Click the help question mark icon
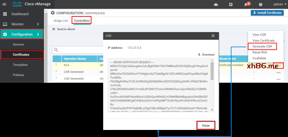Image resolution: width=288 pixels, height=137 pixels. coord(260,4)
